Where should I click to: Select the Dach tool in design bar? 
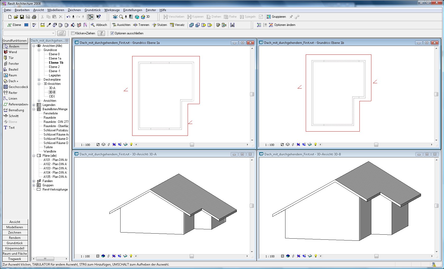[x=11, y=81]
